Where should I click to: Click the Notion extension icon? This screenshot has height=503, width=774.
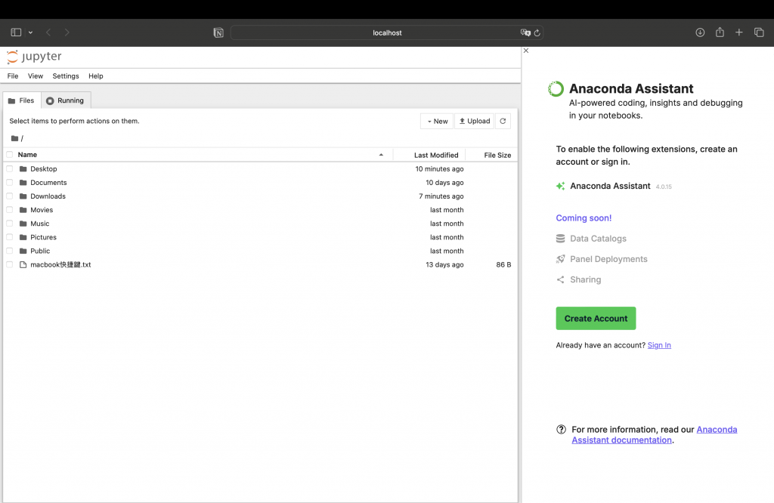pos(218,32)
